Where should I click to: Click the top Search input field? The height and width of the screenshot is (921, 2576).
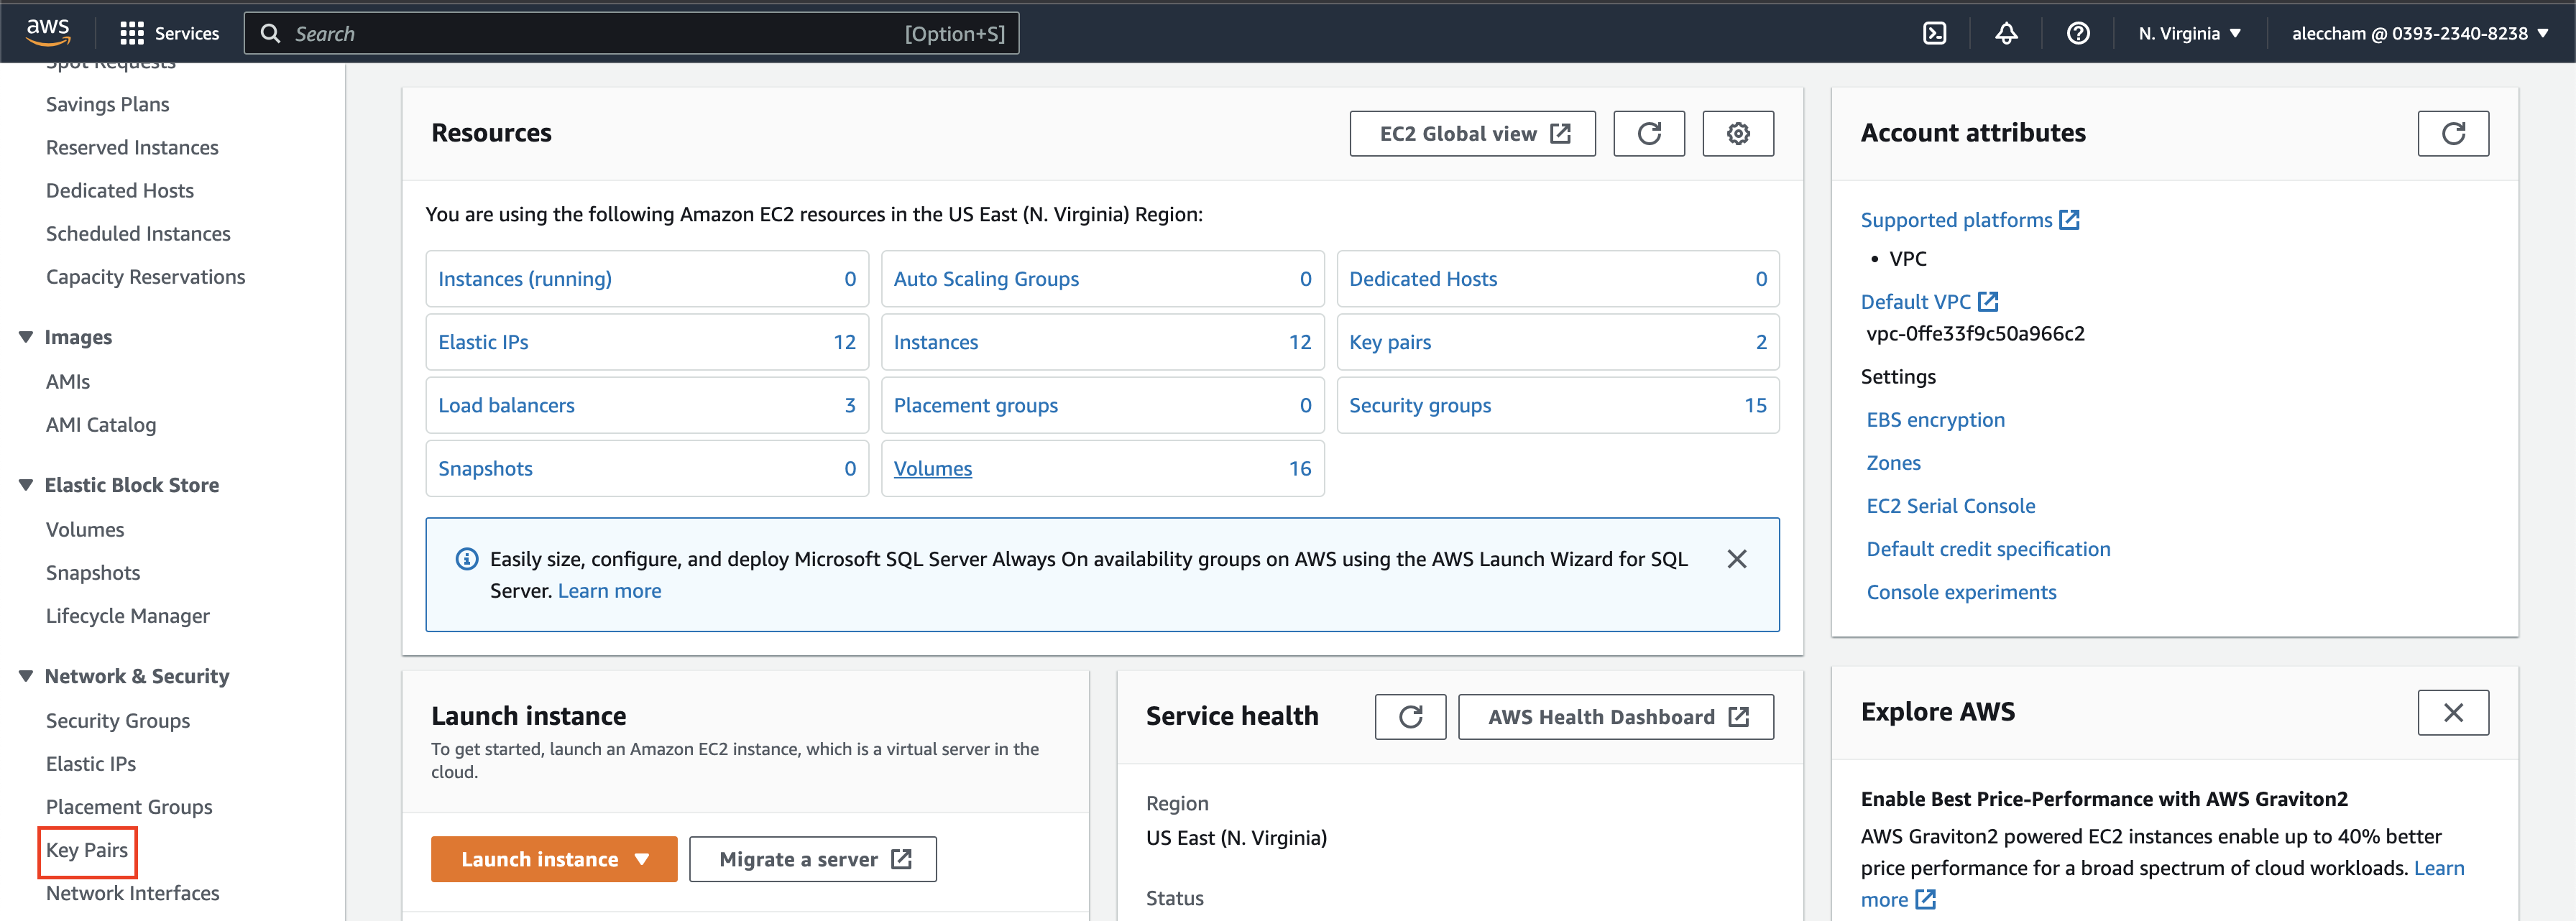[x=631, y=34]
